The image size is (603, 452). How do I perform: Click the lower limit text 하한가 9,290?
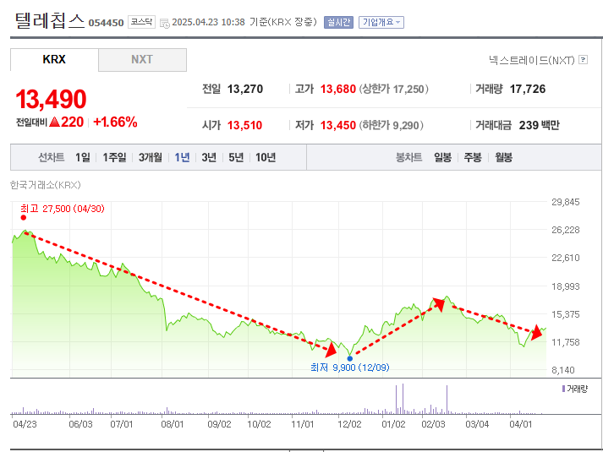point(391,125)
